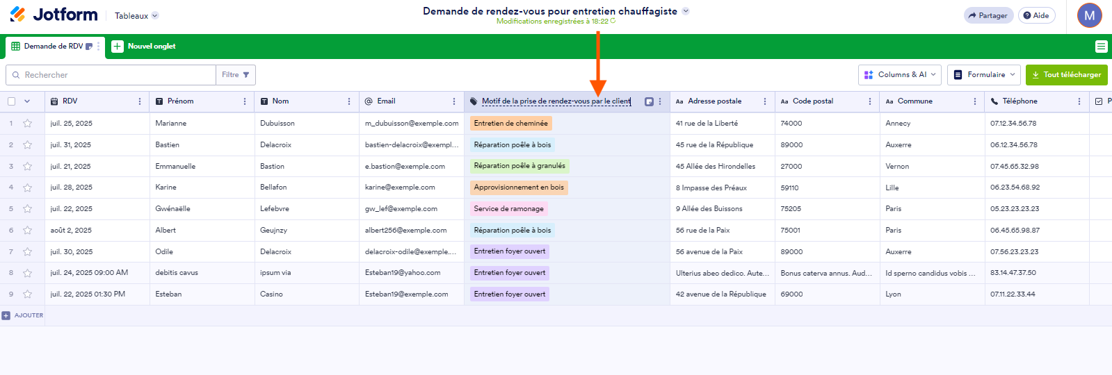
Task: Open the Code postal column options menu
Action: [870, 101]
